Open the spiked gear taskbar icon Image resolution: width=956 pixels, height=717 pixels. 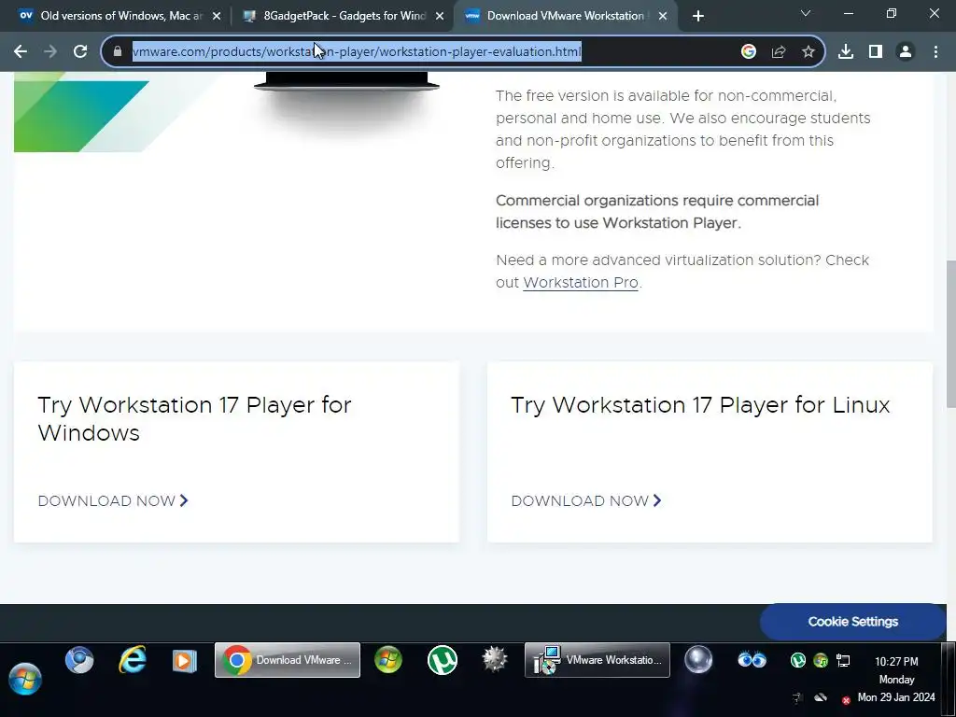pyautogui.click(x=495, y=660)
